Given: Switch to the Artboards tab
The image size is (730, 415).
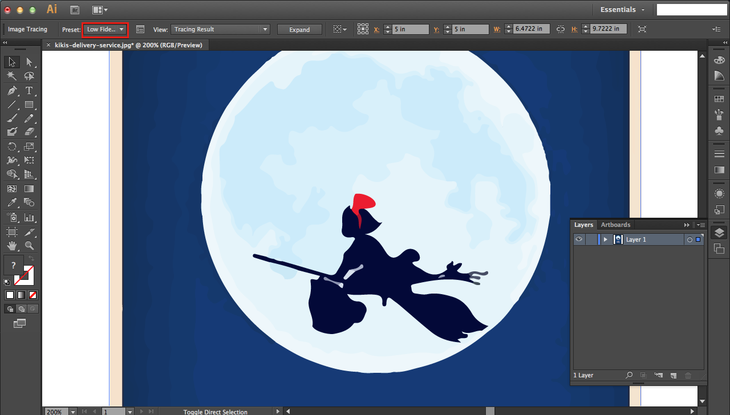Looking at the screenshot, I should point(615,225).
